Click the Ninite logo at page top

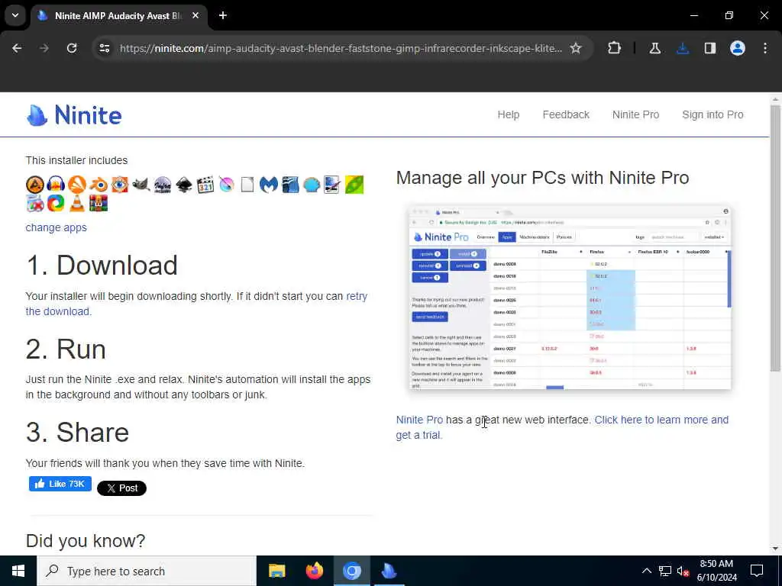point(74,115)
